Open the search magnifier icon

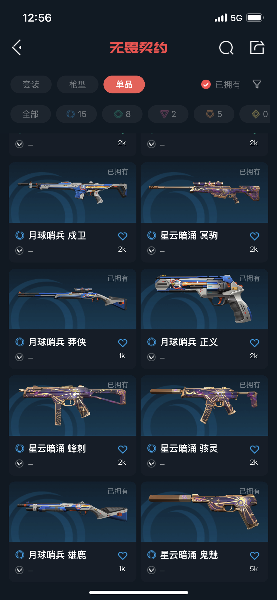pos(226,47)
